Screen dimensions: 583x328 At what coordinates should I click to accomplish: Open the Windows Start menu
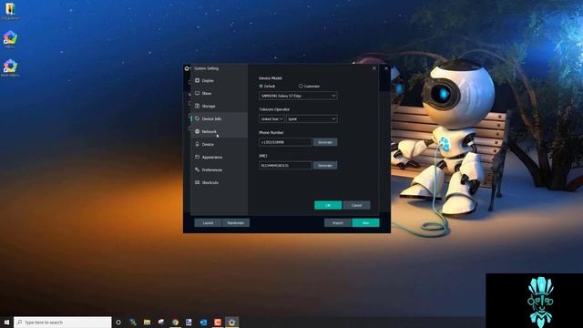click(6, 322)
